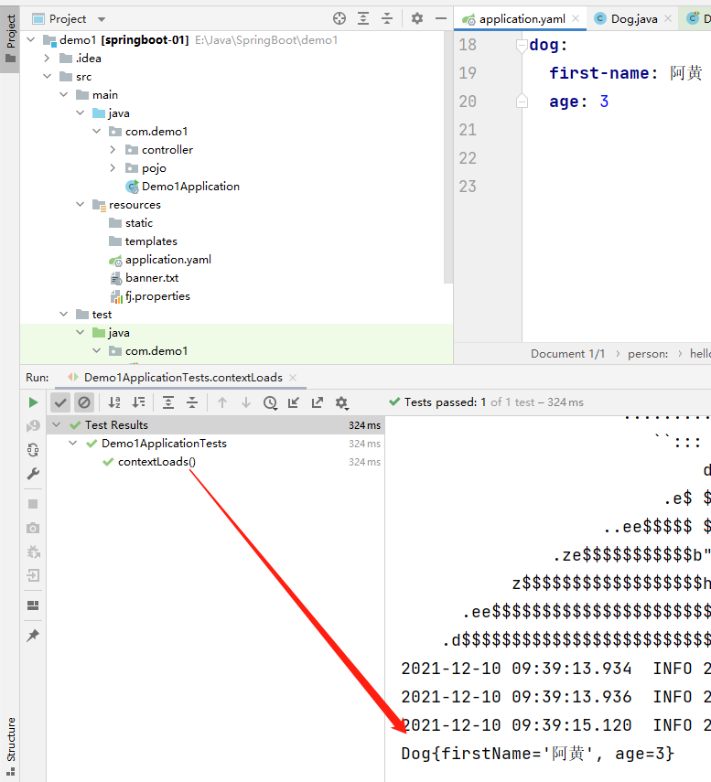Select banner.txt file in tree
The image size is (711, 782).
tap(152, 278)
